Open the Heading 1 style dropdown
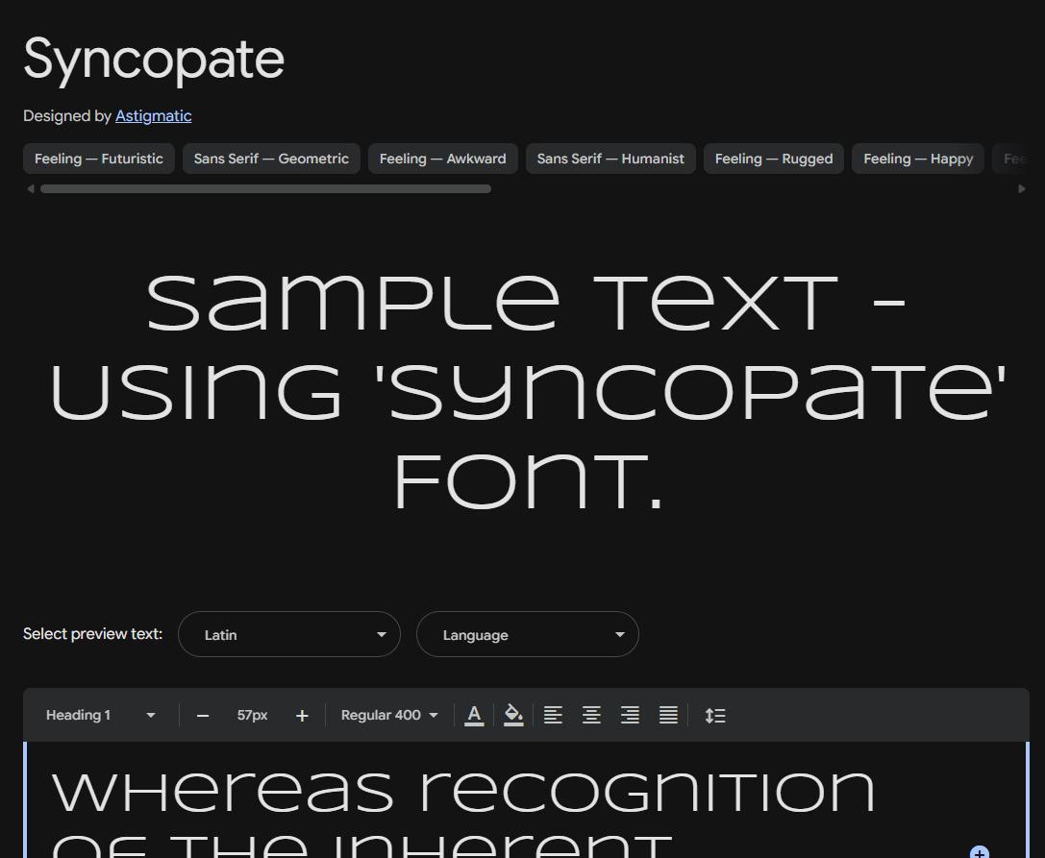 pos(100,716)
